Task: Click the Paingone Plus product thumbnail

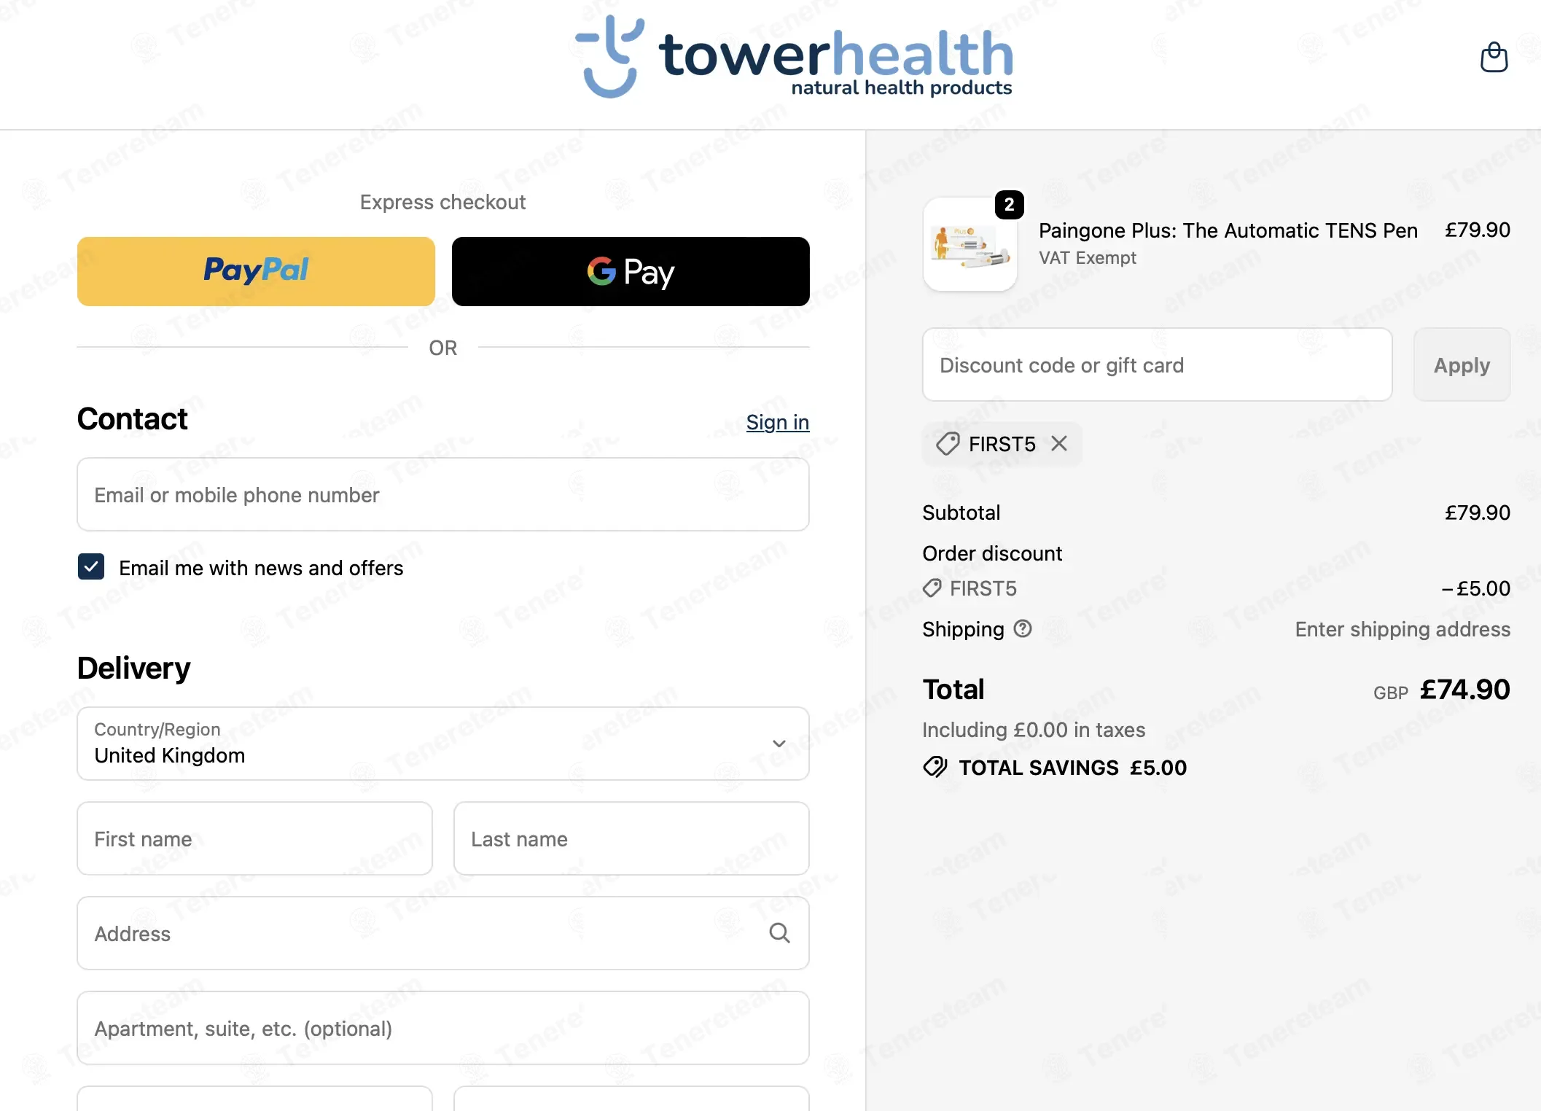Action: 970,244
